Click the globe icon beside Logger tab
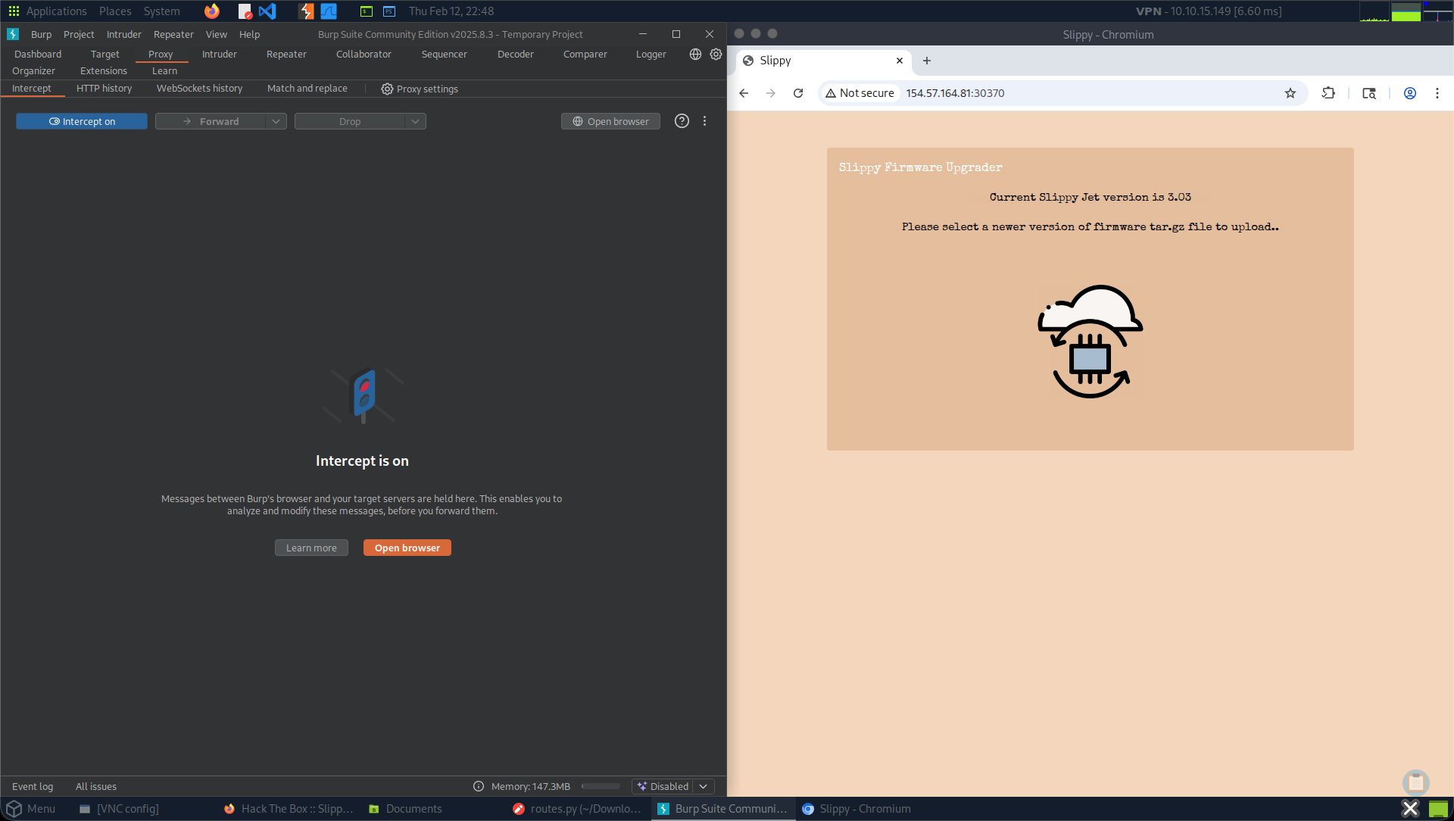Viewport: 1454px width, 821px height. click(695, 55)
